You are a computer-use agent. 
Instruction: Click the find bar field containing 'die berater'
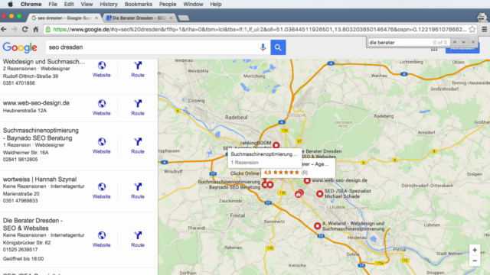point(408,43)
